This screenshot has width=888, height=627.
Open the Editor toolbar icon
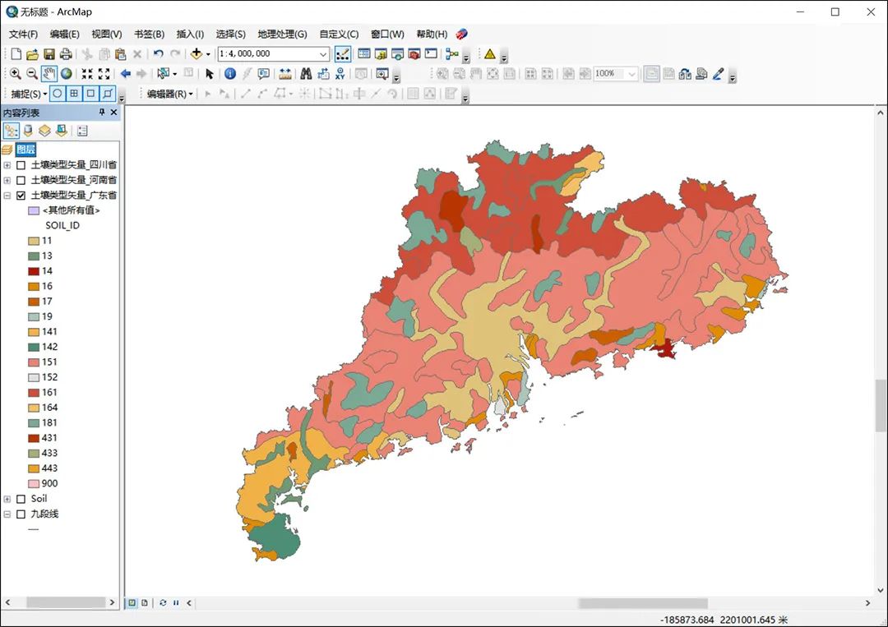click(343, 54)
